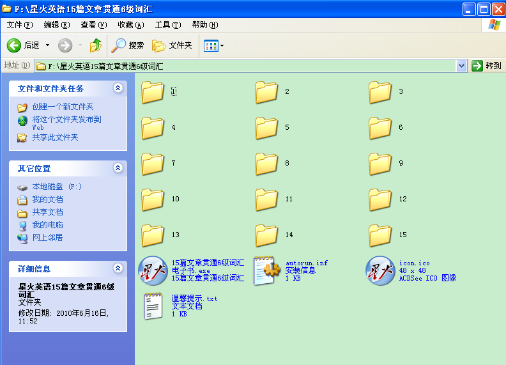Select folder icon named 7
Image resolution: width=506 pixels, height=365 pixels.
pyautogui.click(x=153, y=164)
